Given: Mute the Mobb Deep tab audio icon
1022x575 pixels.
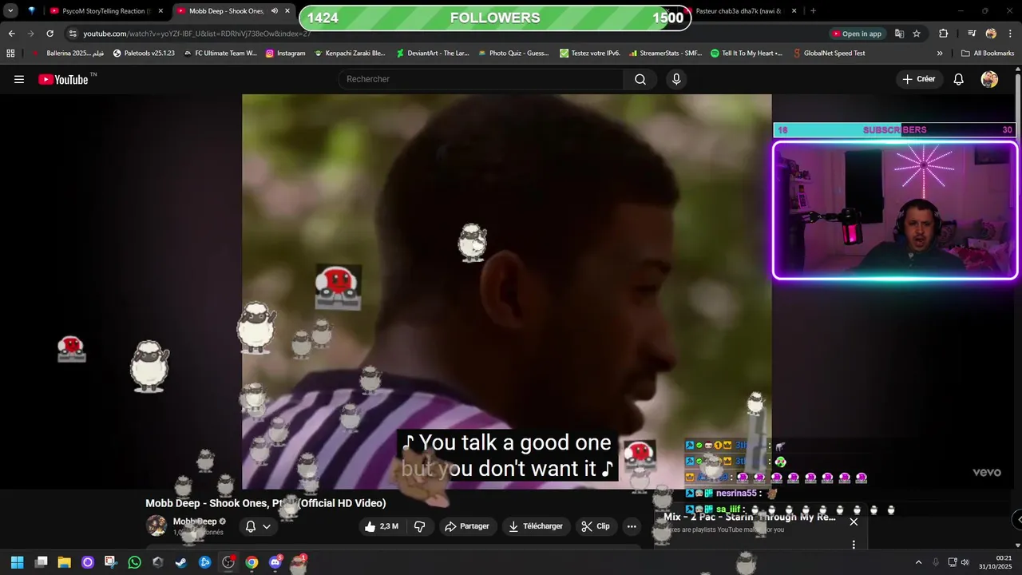Looking at the screenshot, I should point(274,11).
